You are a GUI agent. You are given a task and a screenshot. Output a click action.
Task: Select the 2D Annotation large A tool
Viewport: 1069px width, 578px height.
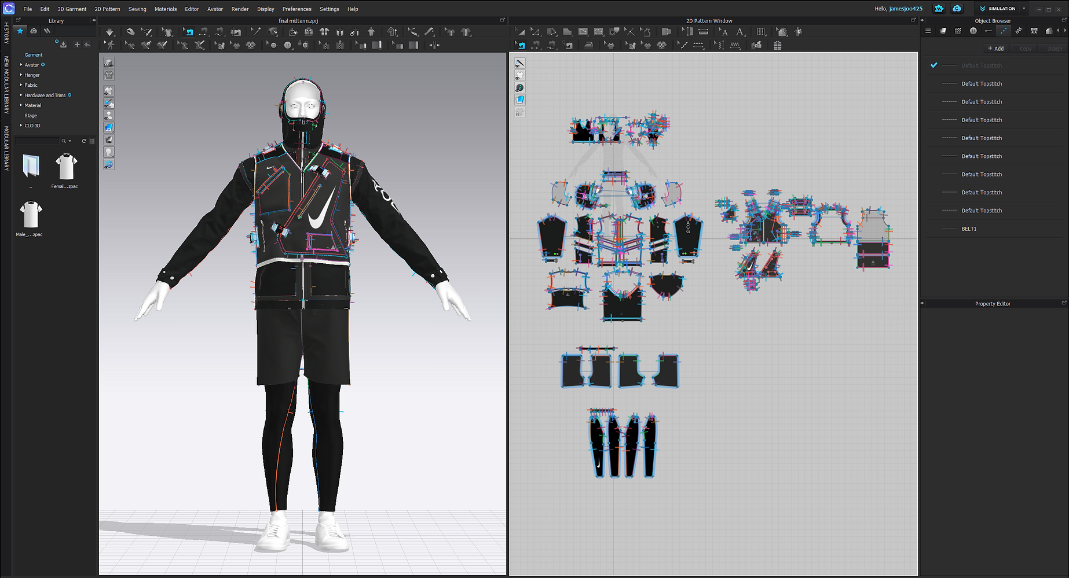[x=740, y=32]
